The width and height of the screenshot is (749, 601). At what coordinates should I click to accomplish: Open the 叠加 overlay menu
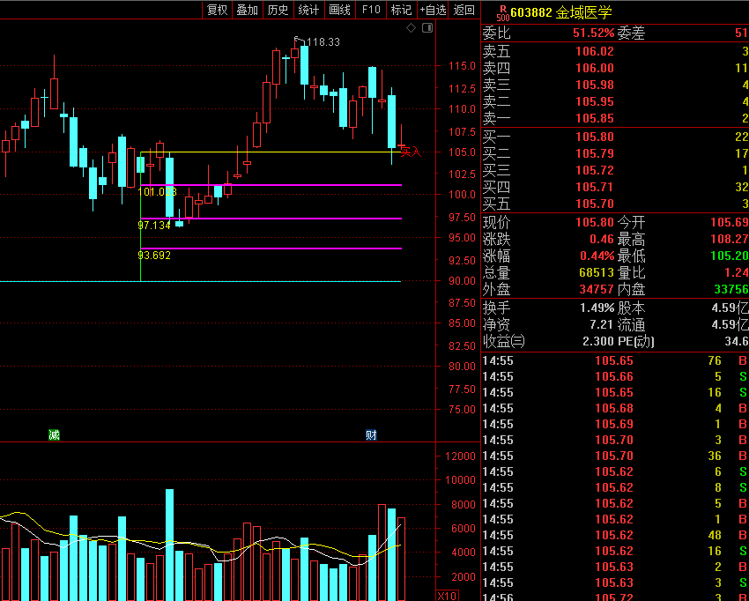248,10
